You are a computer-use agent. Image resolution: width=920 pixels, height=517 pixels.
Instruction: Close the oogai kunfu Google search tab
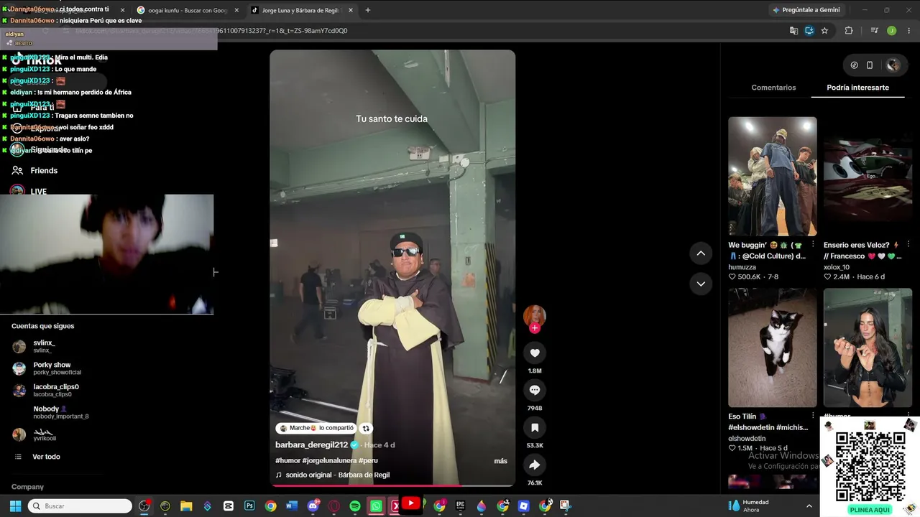(236, 10)
